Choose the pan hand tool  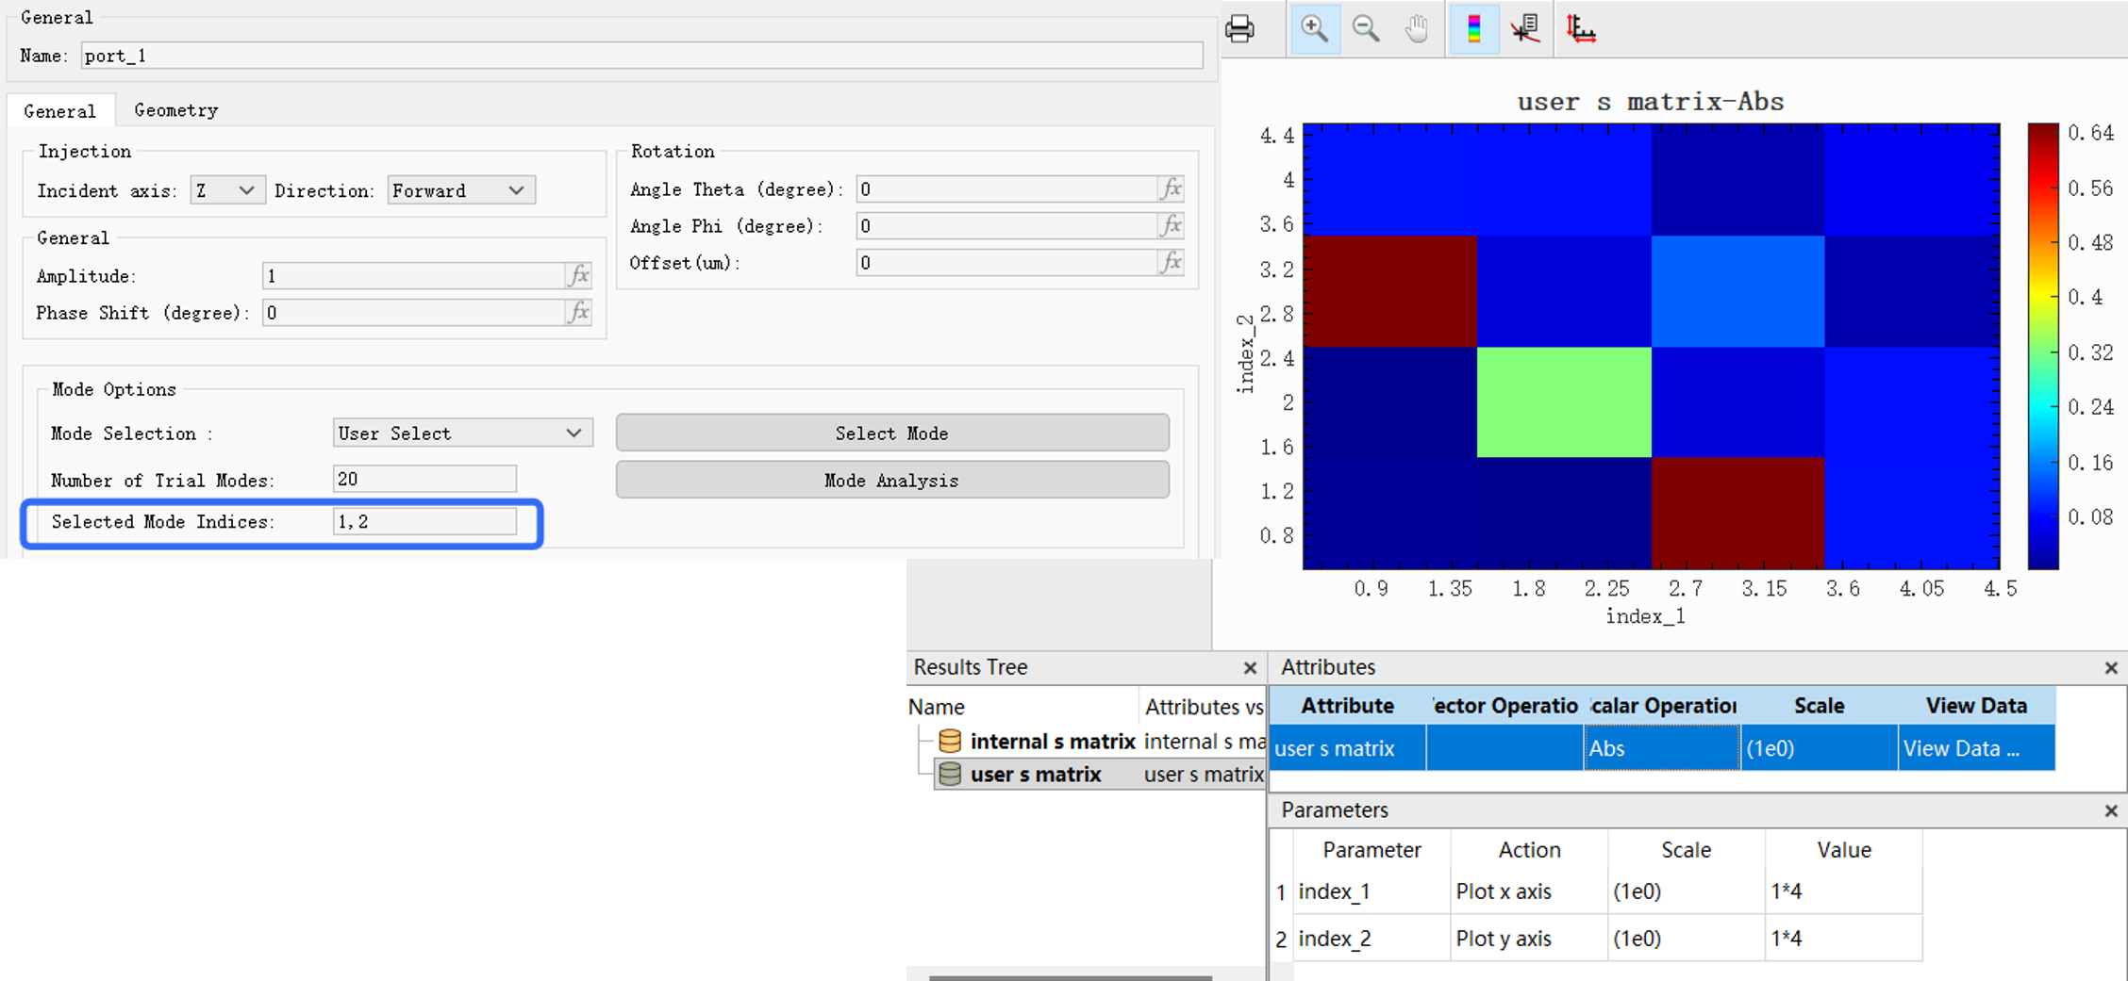(1416, 29)
